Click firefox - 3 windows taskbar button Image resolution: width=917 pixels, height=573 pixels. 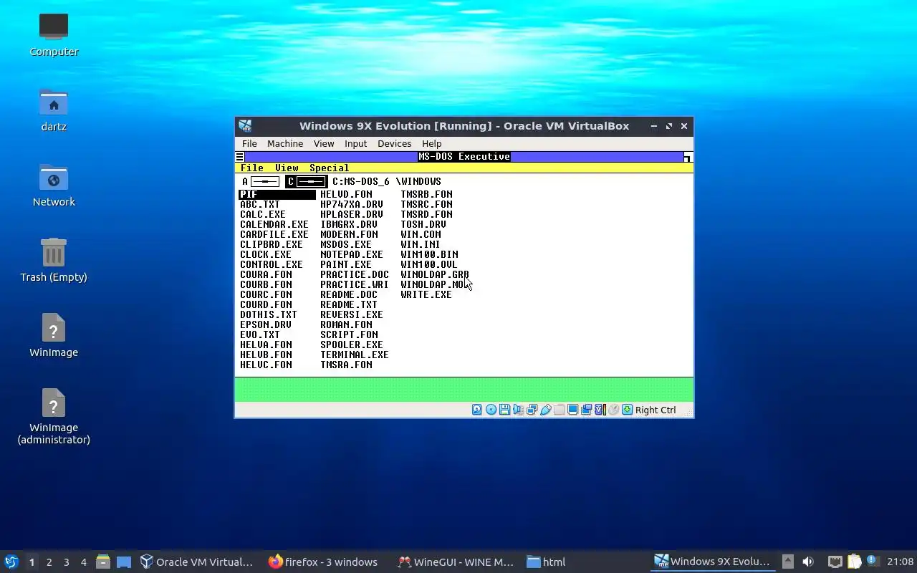coord(323,562)
